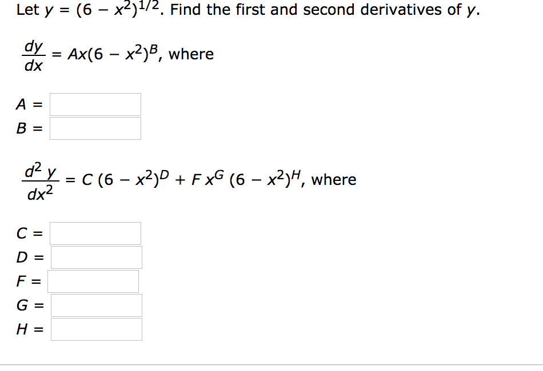543x371 pixels.
Task: Click the input field for C
Action: [95, 233]
